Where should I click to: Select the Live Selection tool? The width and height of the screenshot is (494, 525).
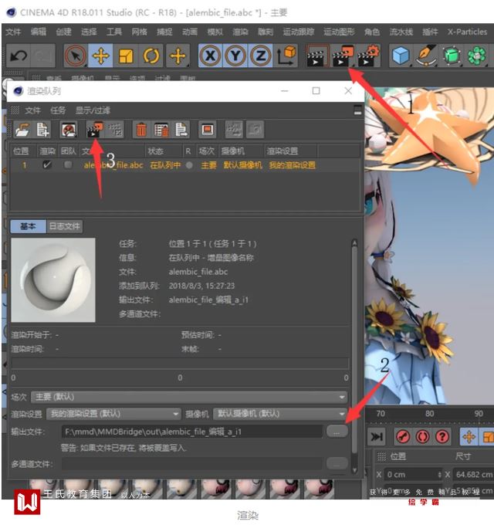(76, 56)
